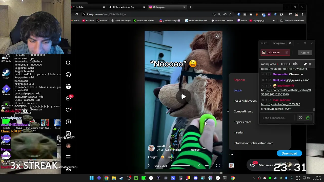Open settings gear in KickTalk window
324x182 pixels.
pos(290,43)
